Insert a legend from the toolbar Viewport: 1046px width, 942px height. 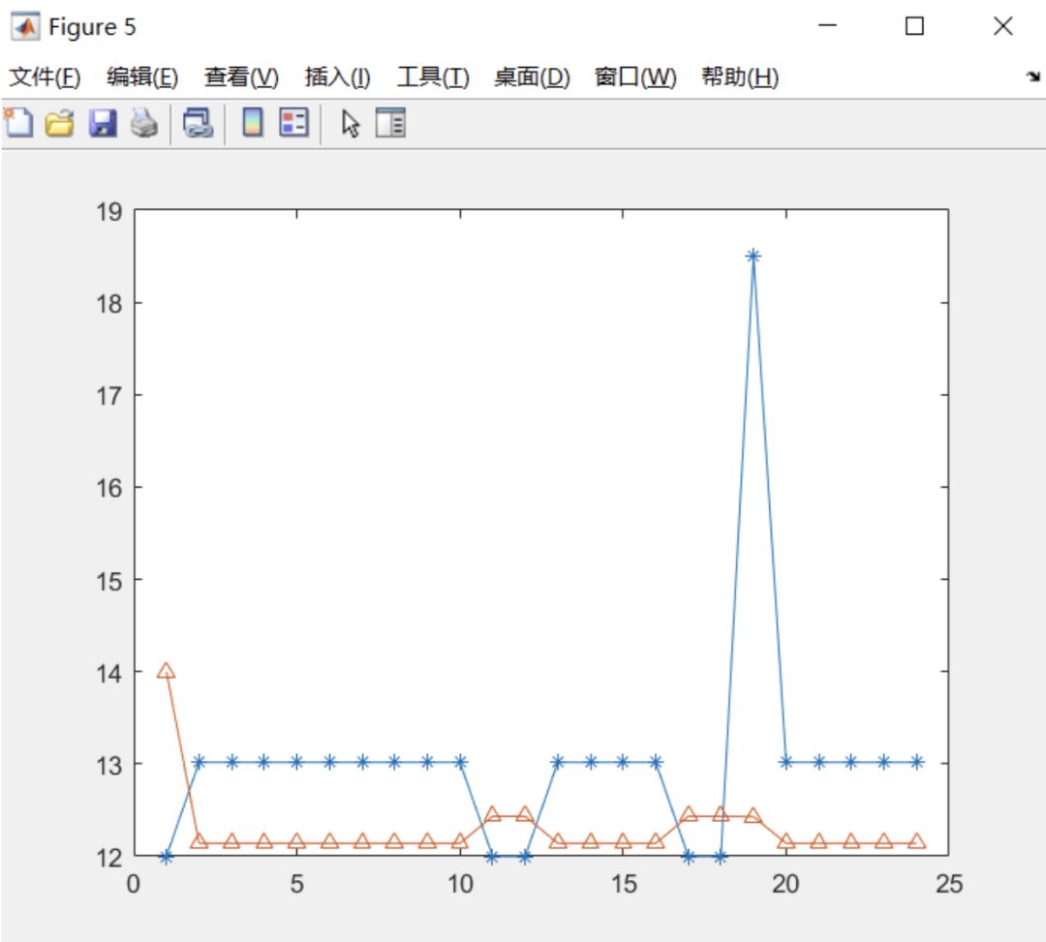[x=294, y=123]
